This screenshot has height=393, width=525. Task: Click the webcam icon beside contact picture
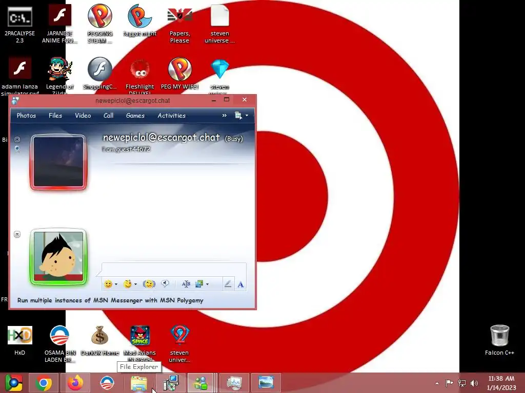point(17,149)
